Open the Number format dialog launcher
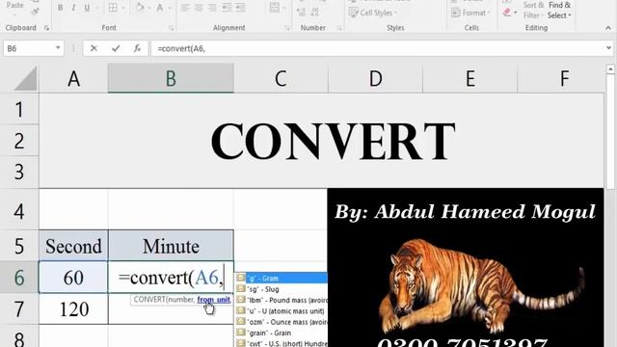 [339, 28]
